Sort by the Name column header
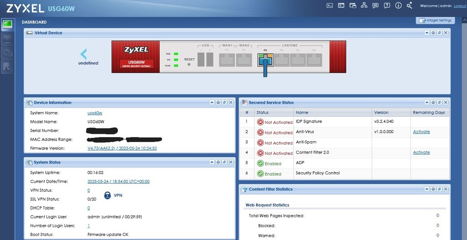 pyautogui.click(x=332, y=112)
